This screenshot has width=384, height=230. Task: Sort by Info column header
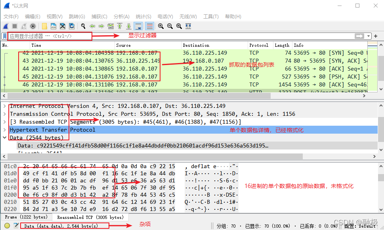(x=330, y=45)
